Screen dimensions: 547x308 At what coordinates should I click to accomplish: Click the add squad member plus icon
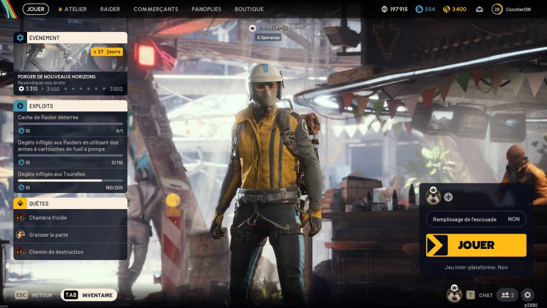[x=448, y=197]
